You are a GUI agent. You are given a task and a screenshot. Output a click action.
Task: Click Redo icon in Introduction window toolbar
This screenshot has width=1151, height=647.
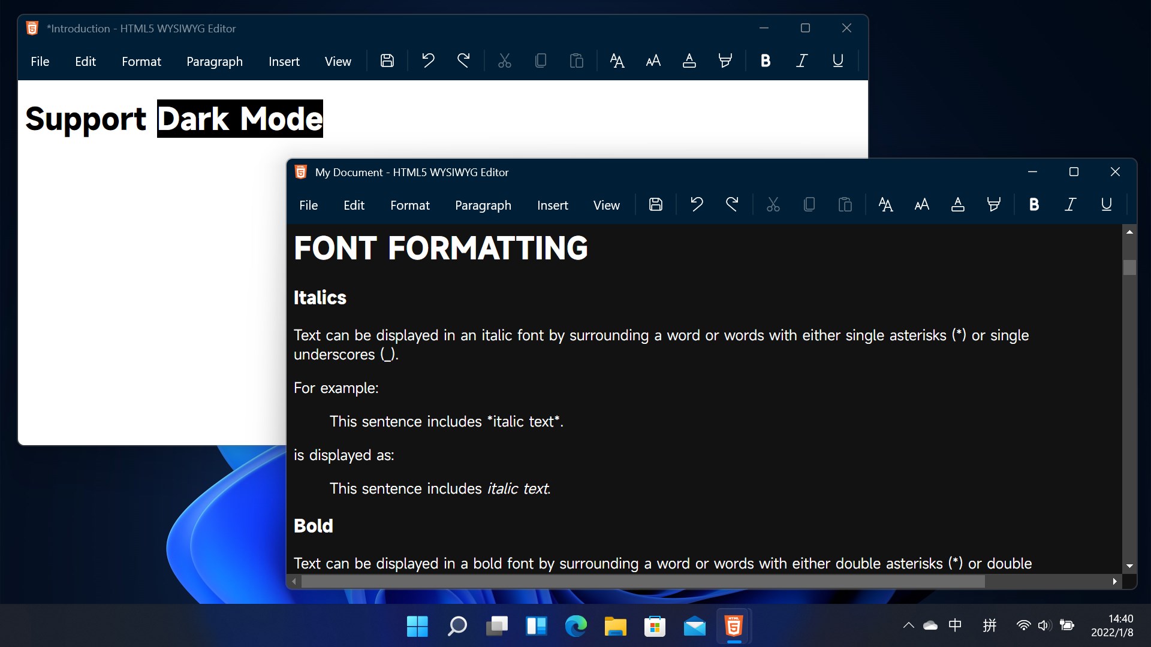click(x=463, y=61)
